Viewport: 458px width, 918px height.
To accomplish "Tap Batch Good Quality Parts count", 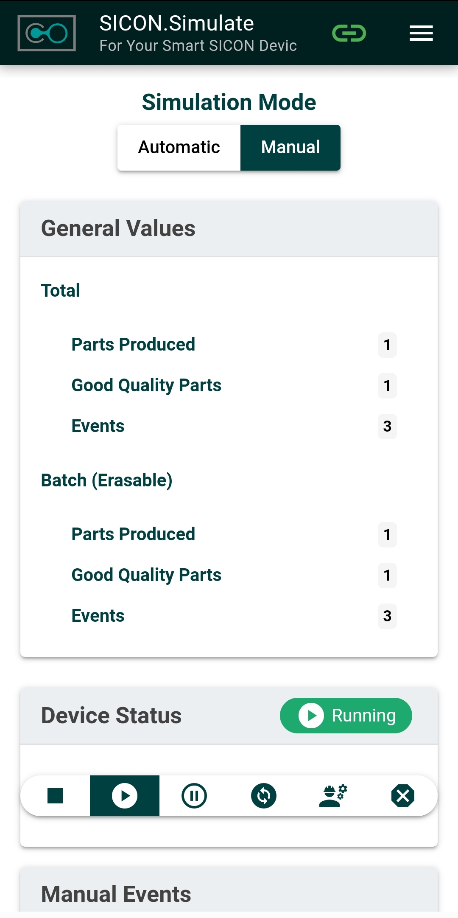I will tap(387, 576).
